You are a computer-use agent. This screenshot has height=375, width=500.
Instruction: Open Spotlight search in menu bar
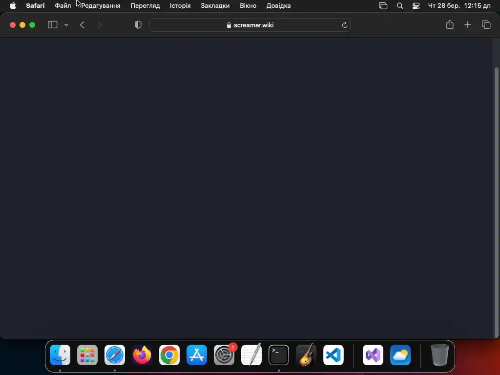(x=400, y=6)
